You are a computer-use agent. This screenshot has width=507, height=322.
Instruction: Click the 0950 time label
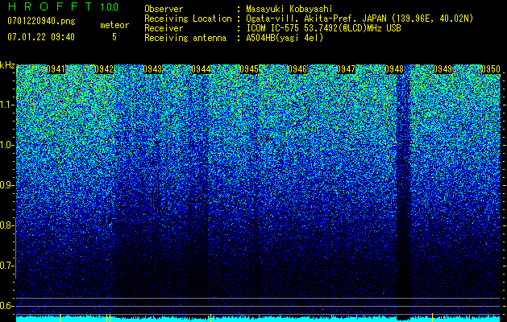click(491, 69)
